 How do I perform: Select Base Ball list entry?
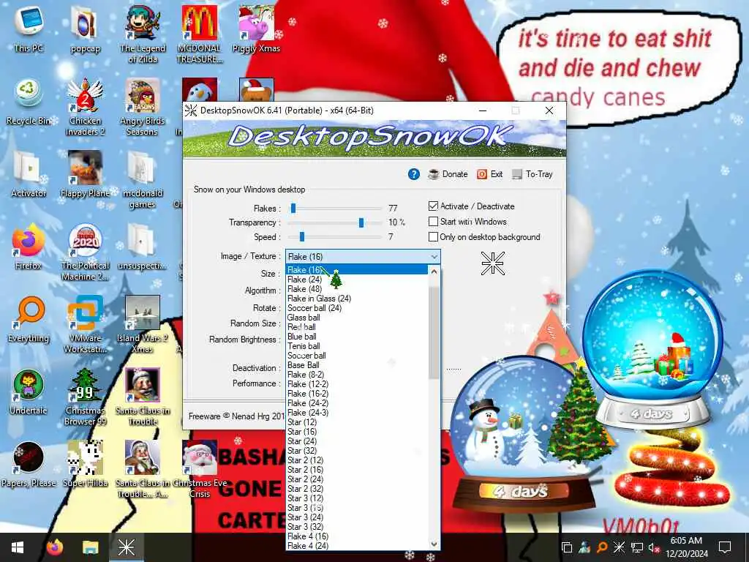tap(357, 365)
